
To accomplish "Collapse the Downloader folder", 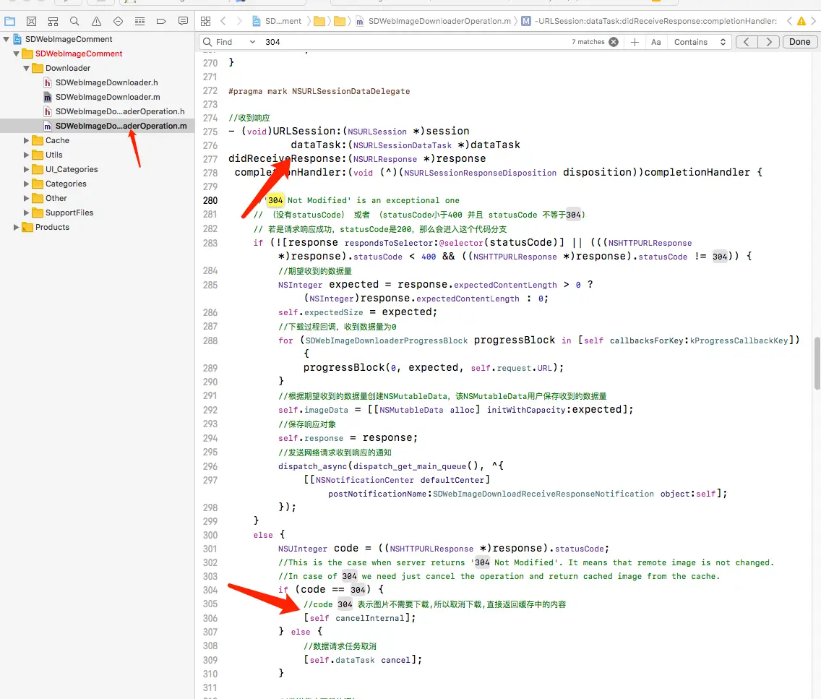I will pos(26,68).
